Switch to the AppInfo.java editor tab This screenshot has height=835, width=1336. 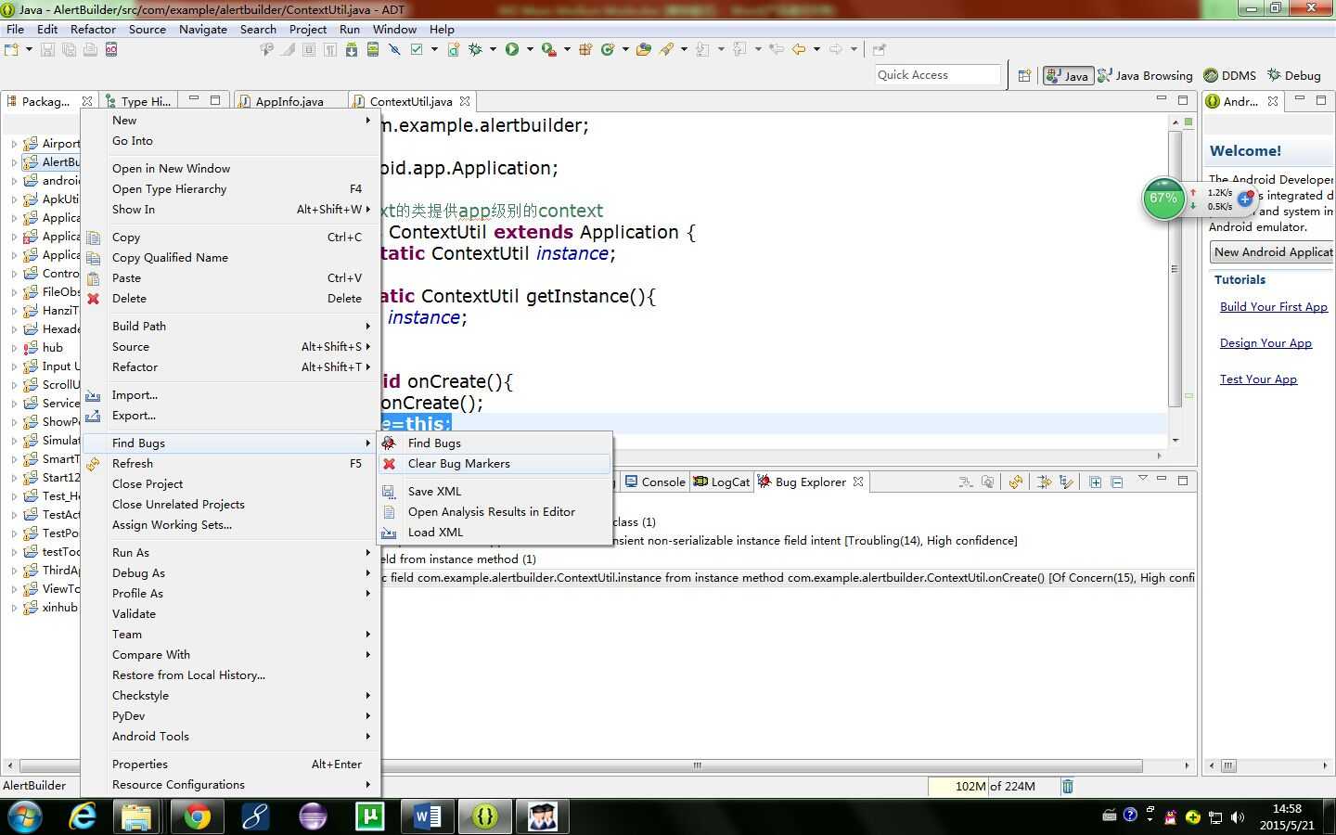(289, 101)
